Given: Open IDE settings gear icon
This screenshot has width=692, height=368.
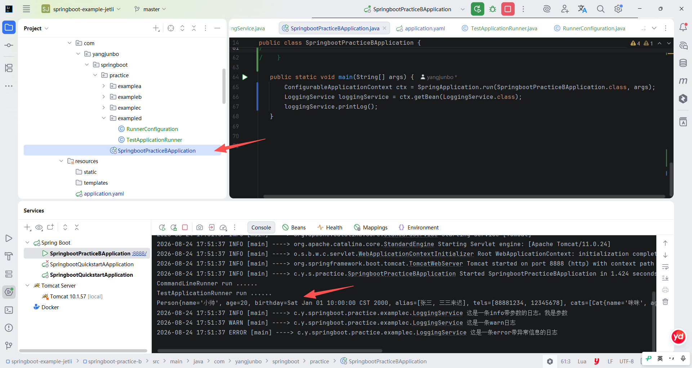Looking at the screenshot, I should (618, 9).
